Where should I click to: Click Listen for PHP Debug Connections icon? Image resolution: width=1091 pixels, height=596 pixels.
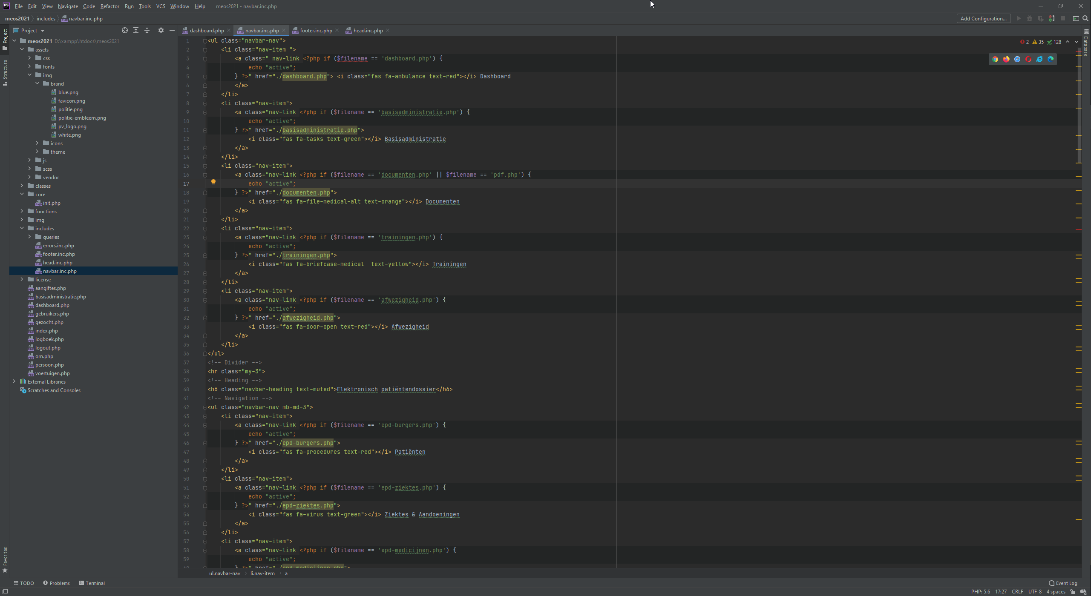coord(1051,18)
